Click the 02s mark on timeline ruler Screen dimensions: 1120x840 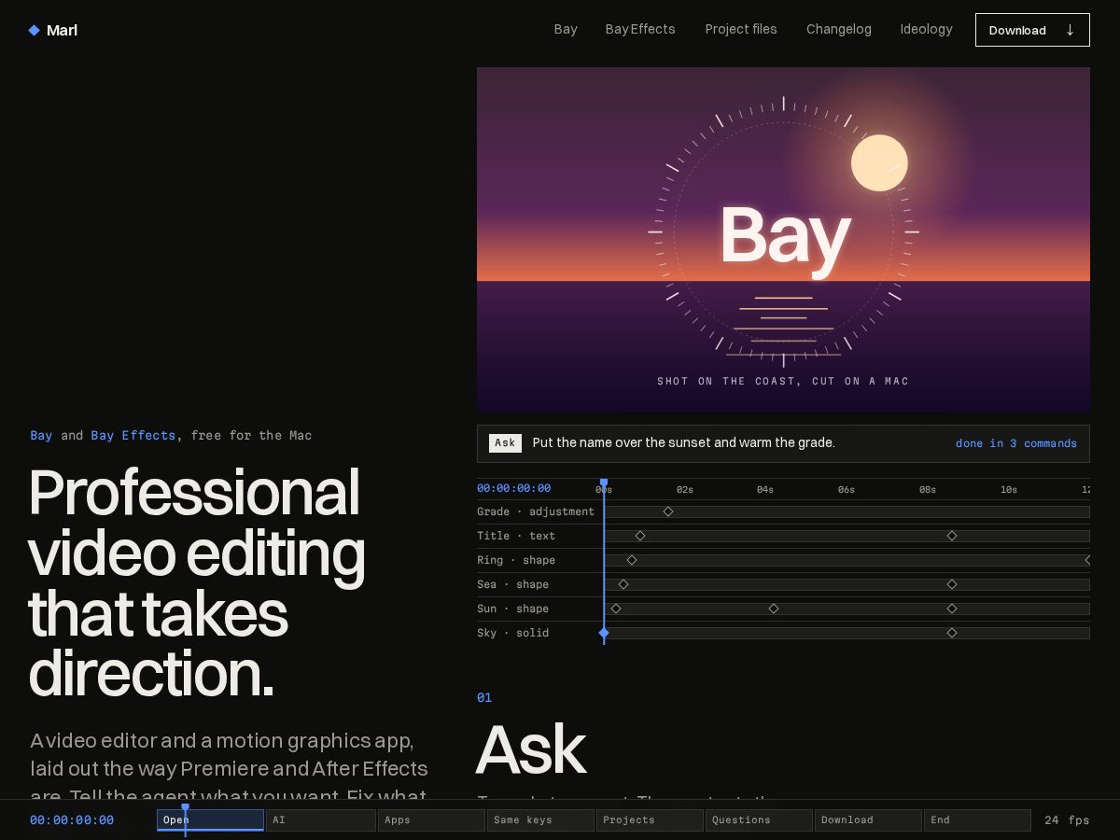(685, 489)
